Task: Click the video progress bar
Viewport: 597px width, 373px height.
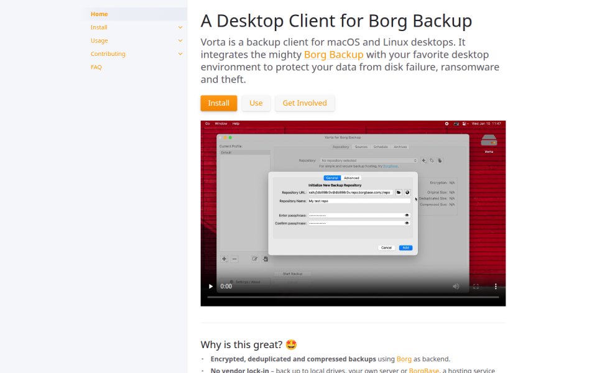Action: pos(353,297)
